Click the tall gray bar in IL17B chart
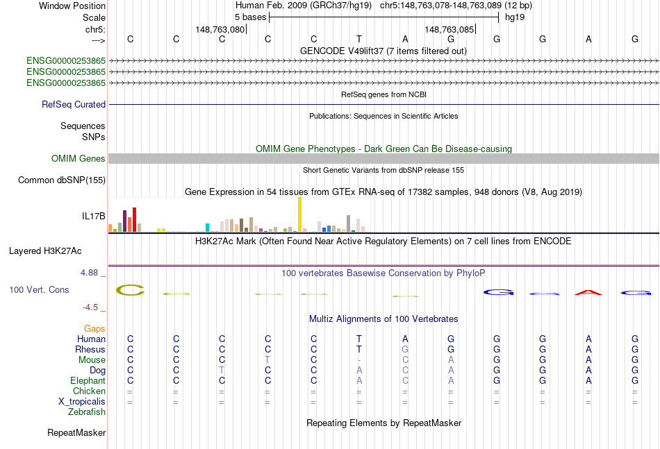The width and height of the screenshot is (660, 449). (348, 223)
